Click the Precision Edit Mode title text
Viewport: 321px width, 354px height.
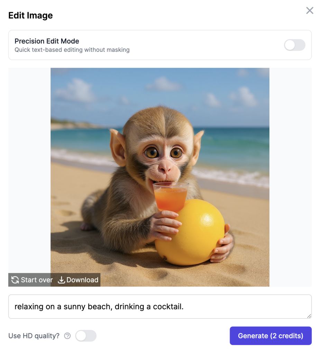tap(47, 41)
